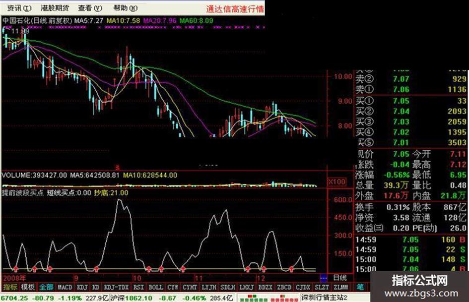
Task: Switch to the 指标 tab
Action: 10,287
